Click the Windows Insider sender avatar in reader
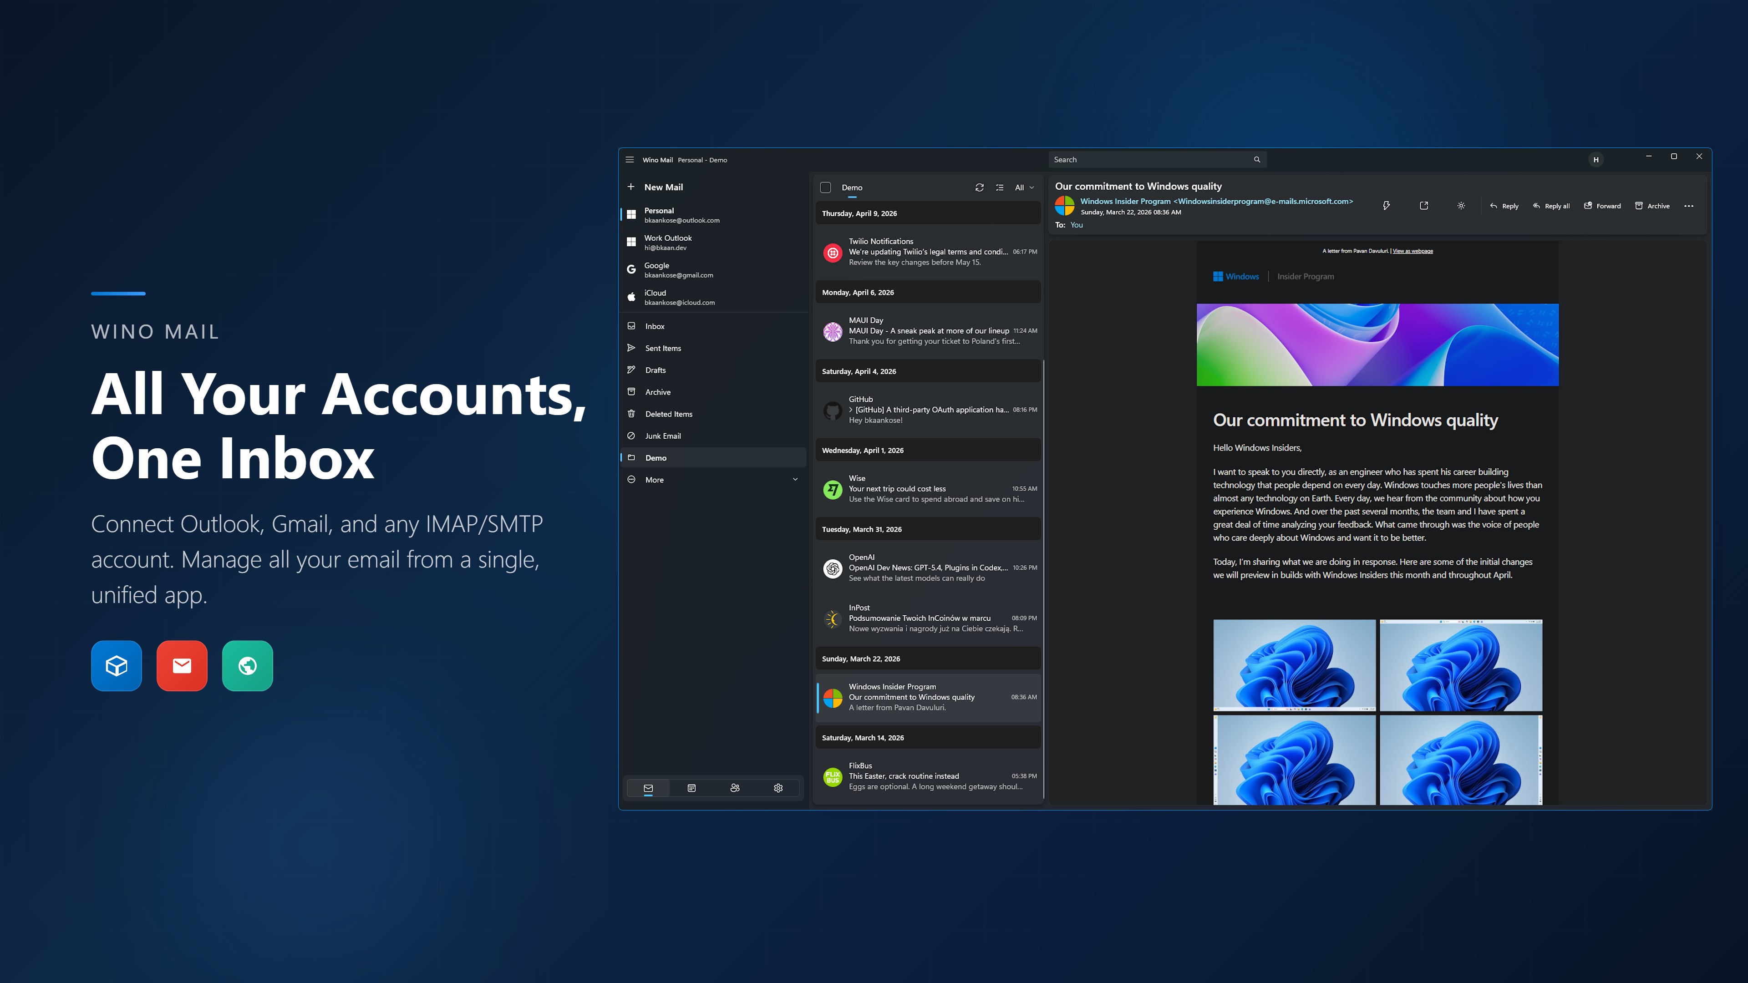The height and width of the screenshot is (983, 1748). pos(1065,206)
